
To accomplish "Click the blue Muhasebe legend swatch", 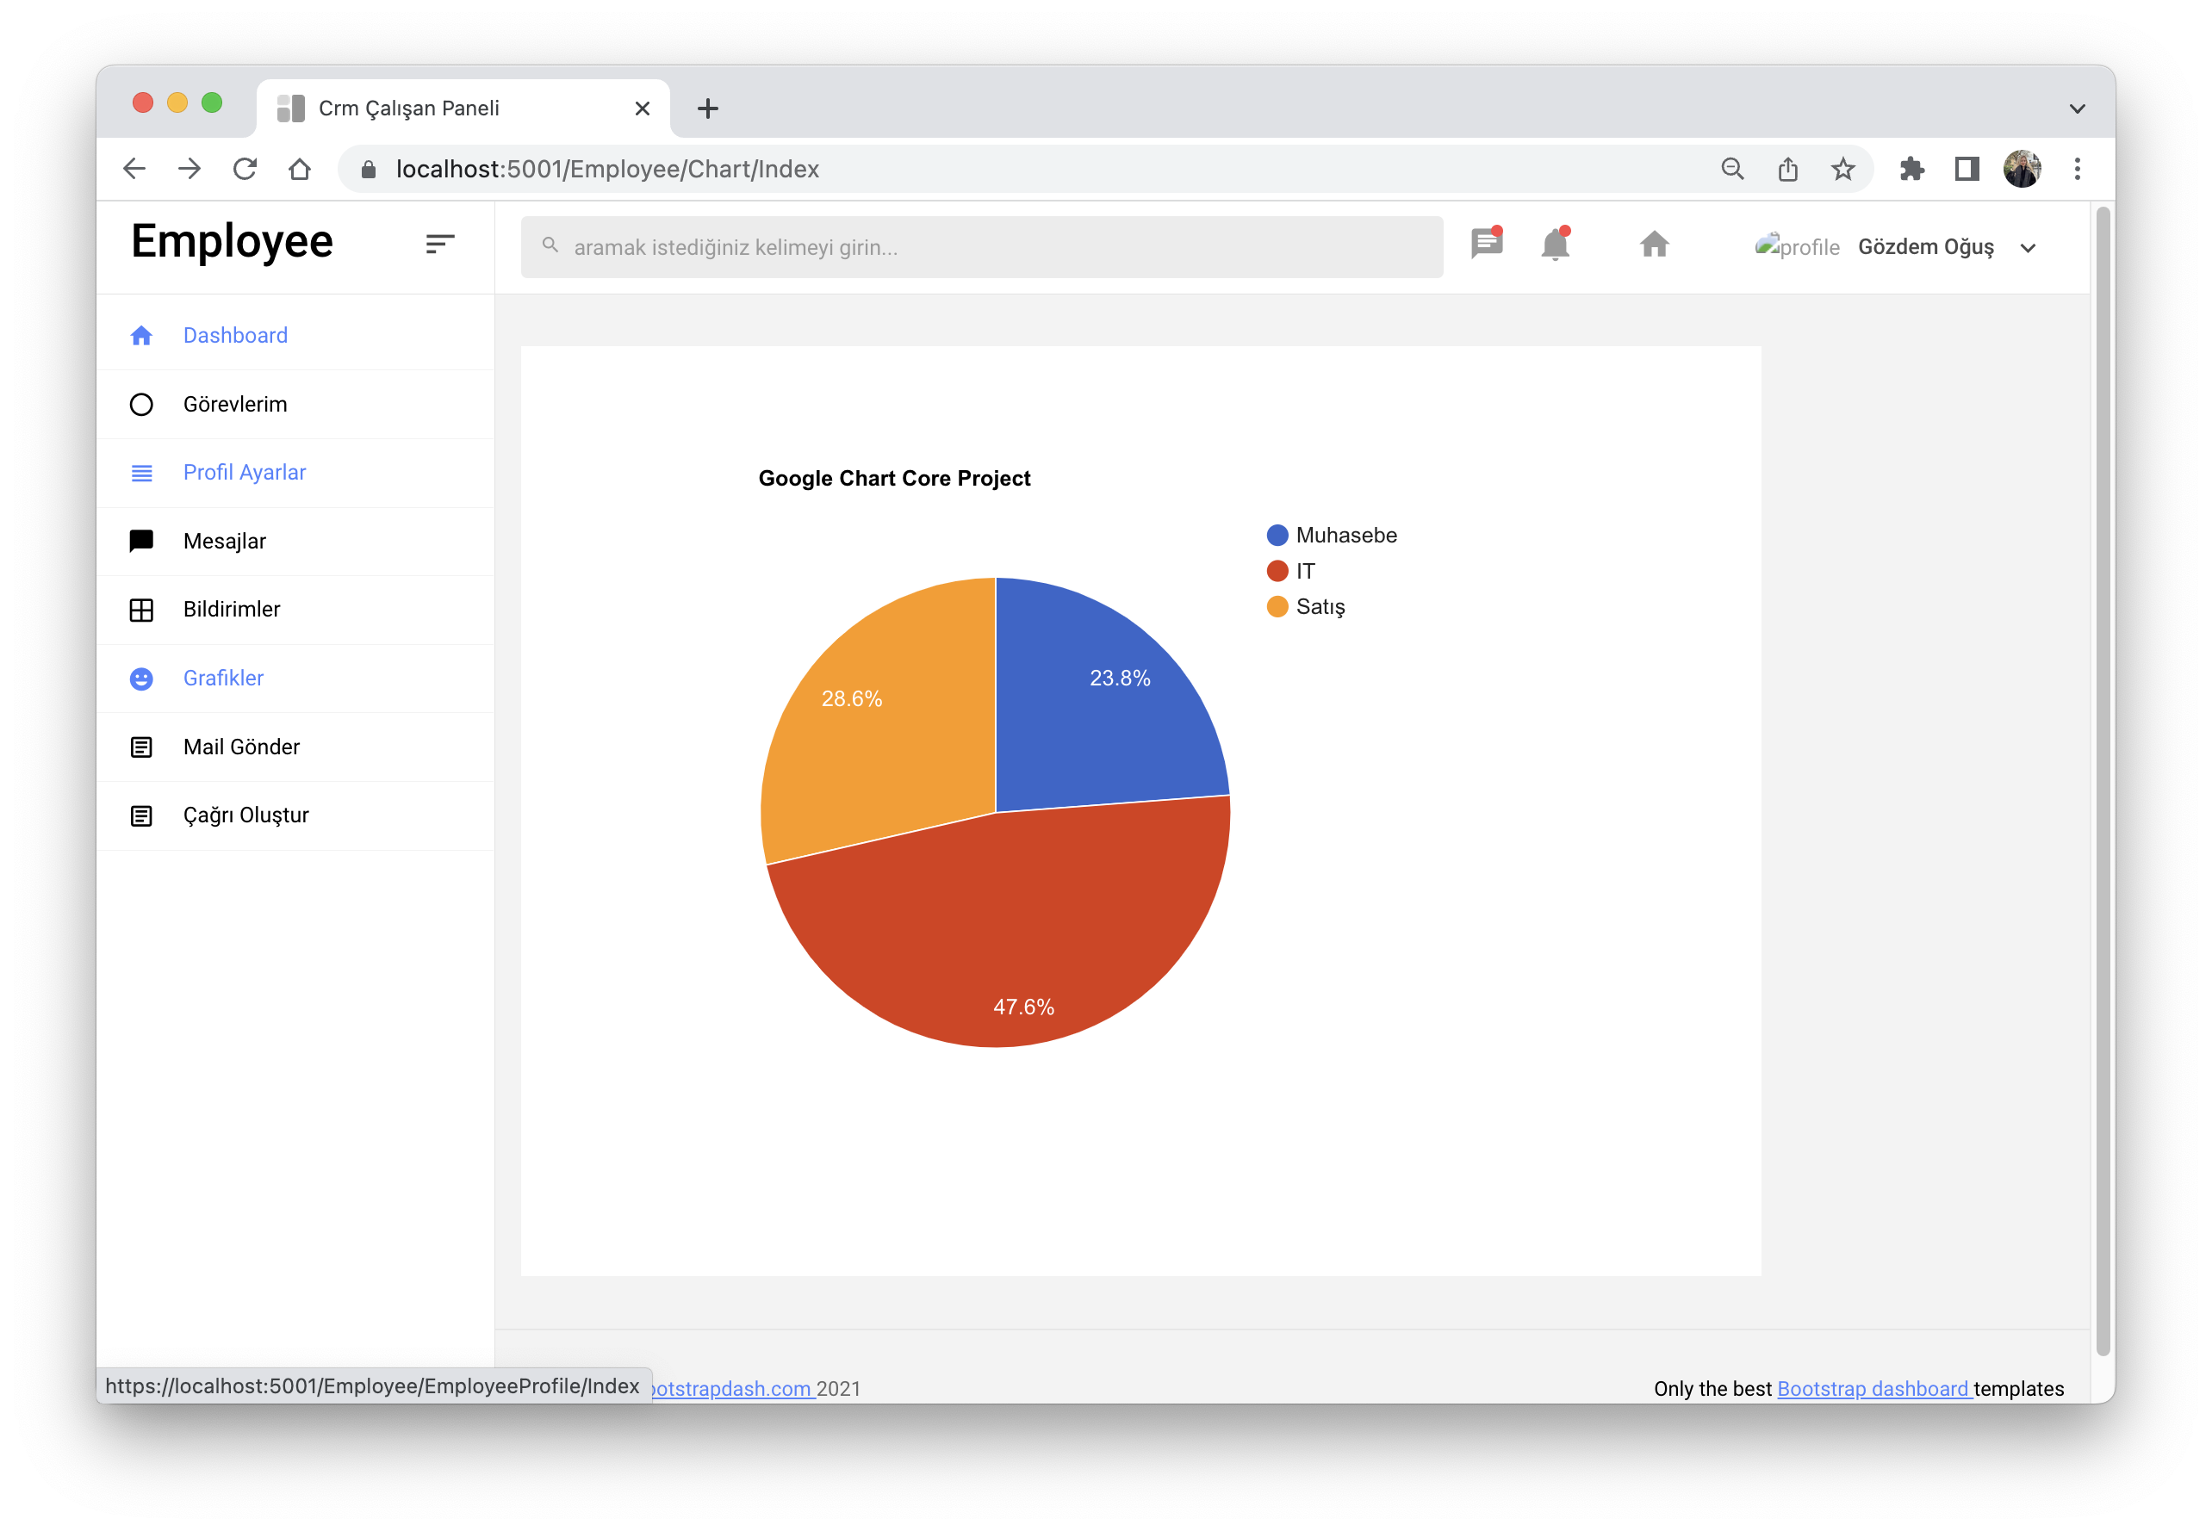I will (x=1277, y=536).
